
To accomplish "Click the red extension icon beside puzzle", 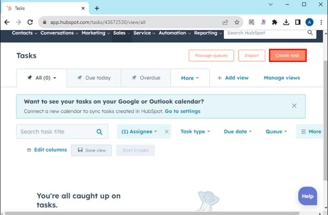I will point(263,22).
